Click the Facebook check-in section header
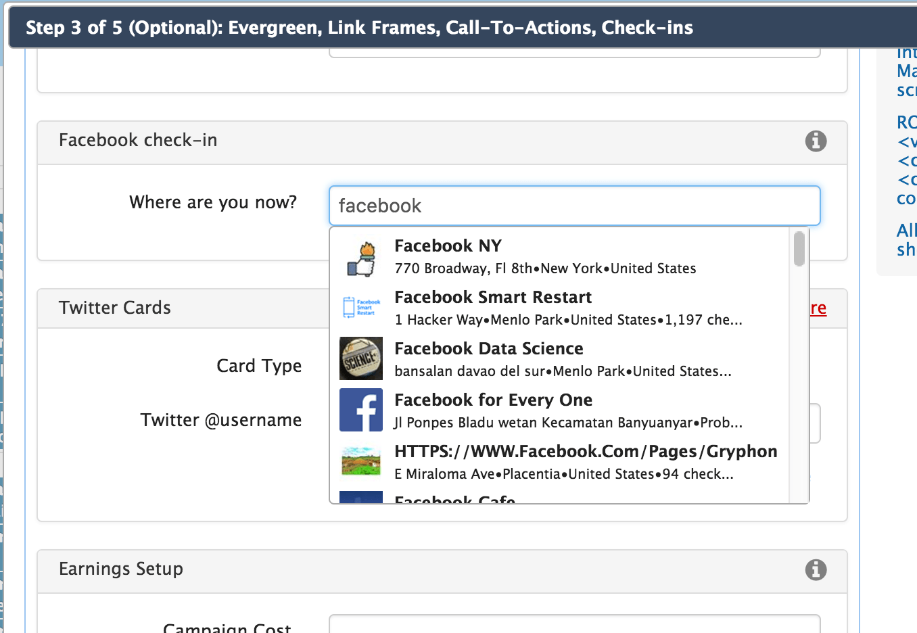This screenshot has width=917, height=633. 442,142
